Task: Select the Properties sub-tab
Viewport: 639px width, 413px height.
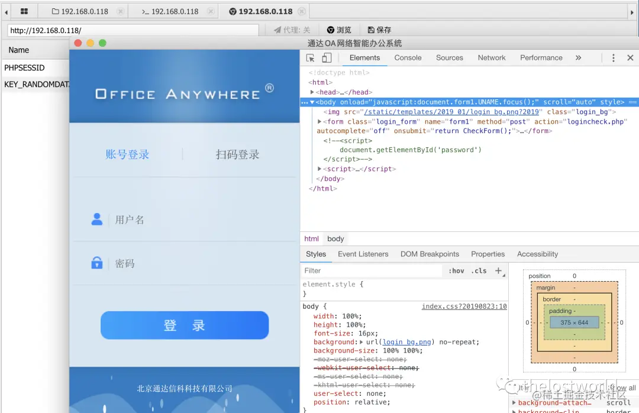Action: (488, 254)
